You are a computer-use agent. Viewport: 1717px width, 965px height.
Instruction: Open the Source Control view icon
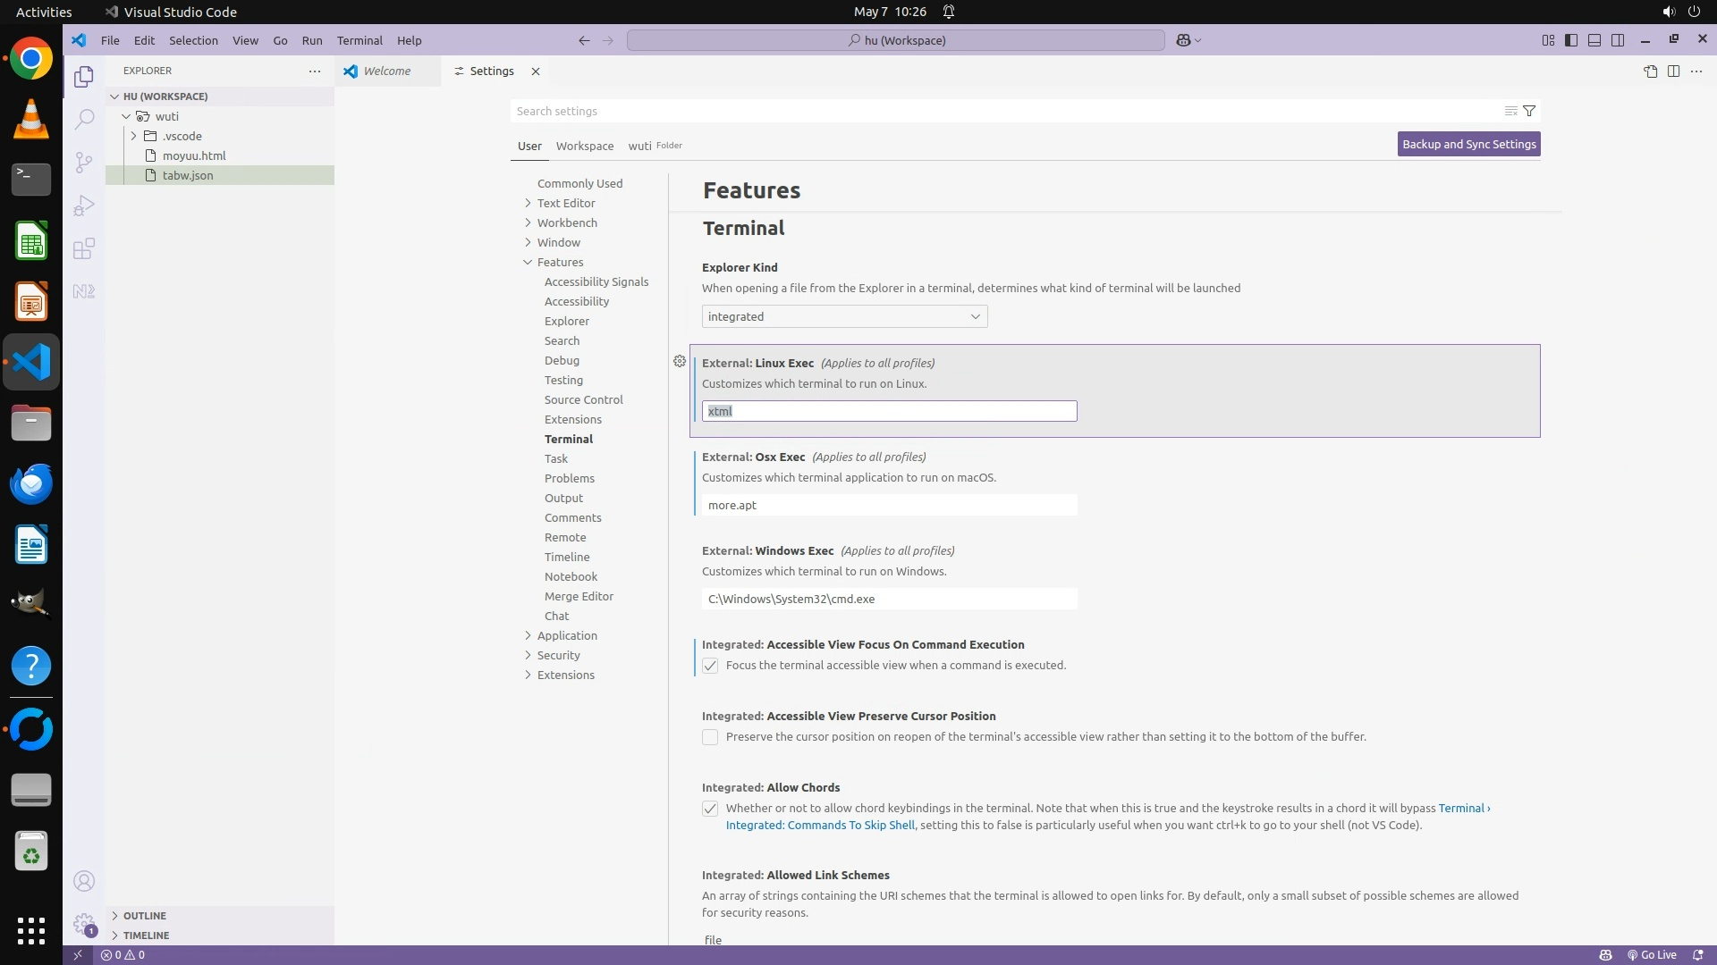tap(83, 162)
